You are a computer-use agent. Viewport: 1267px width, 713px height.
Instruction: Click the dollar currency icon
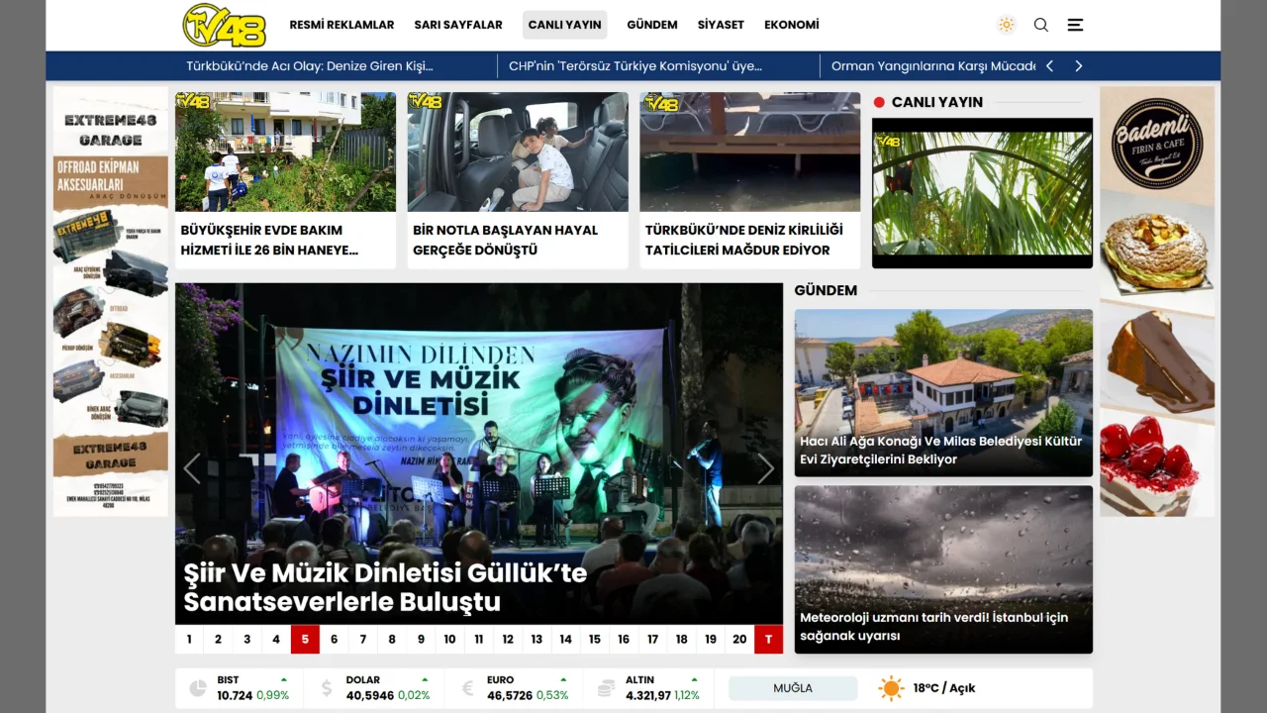pyautogui.click(x=327, y=688)
